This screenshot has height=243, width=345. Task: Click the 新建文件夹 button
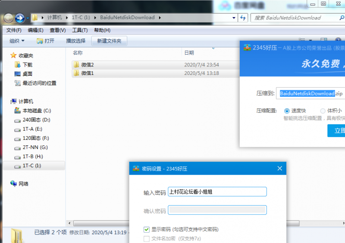(x=109, y=41)
